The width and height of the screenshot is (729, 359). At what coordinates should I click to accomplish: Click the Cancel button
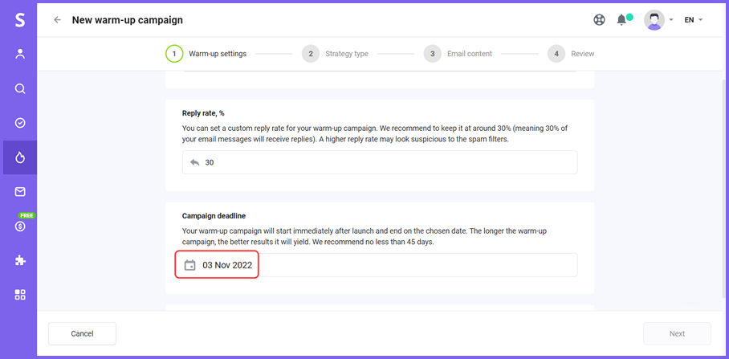click(x=82, y=333)
